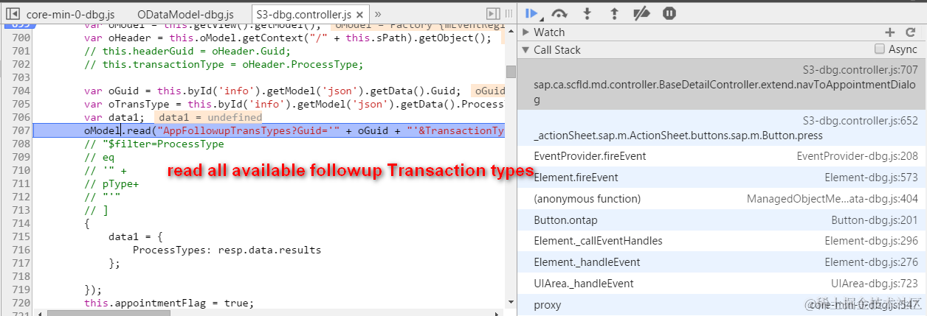Click the Call Stack section header label
The image size is (927, 316).
point(557,50)
